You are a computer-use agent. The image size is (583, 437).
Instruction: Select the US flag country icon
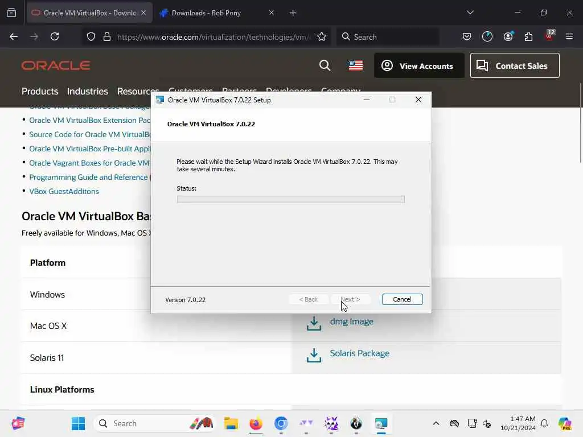point(356,65)
